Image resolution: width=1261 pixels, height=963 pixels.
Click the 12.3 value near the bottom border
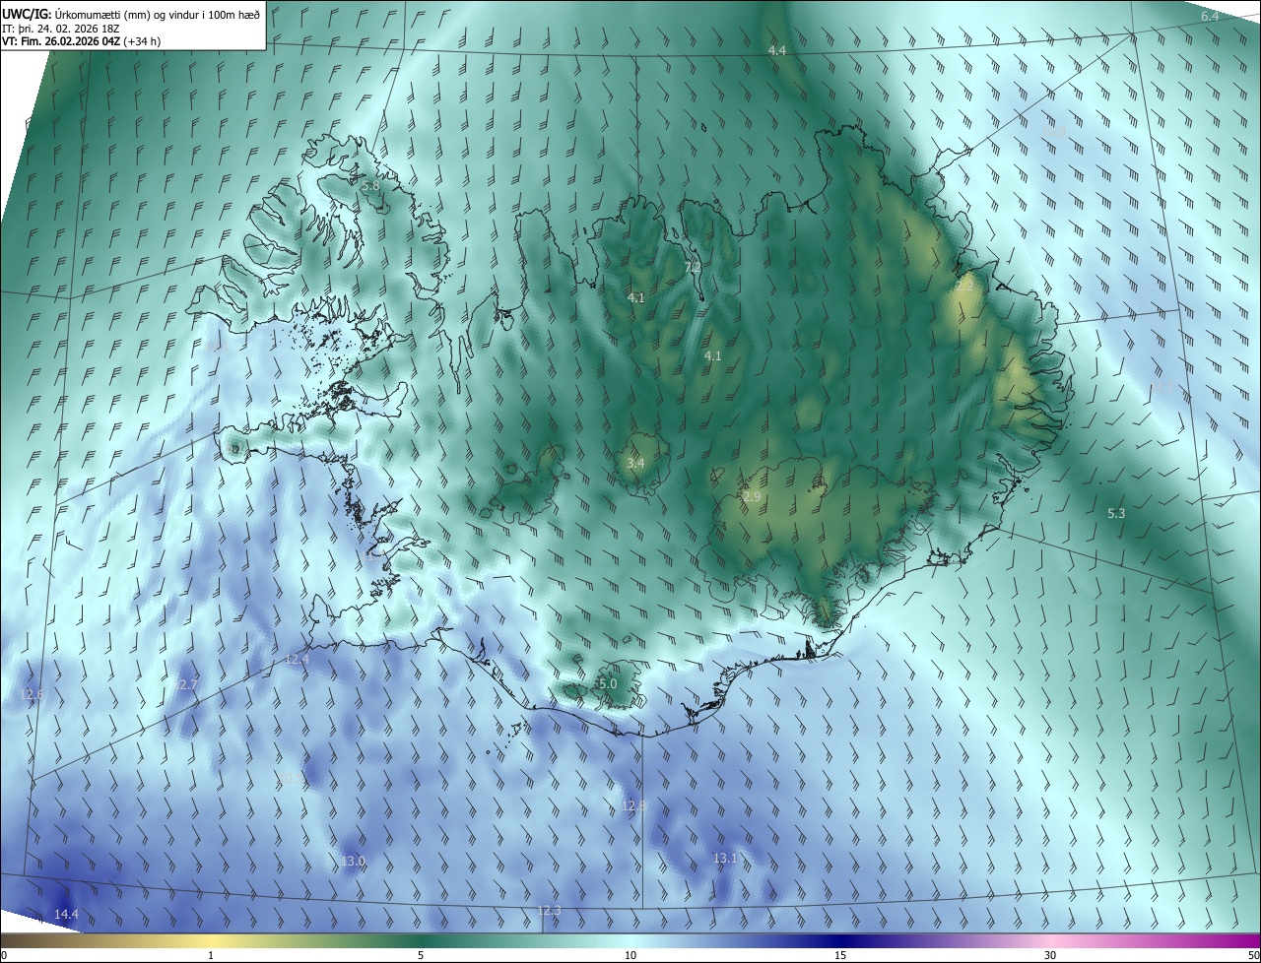coord(549,911)
